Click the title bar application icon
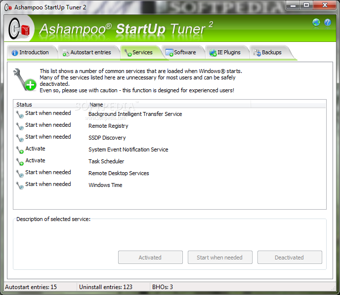This screenshot has height=295, width=340. tap(8, 7)
